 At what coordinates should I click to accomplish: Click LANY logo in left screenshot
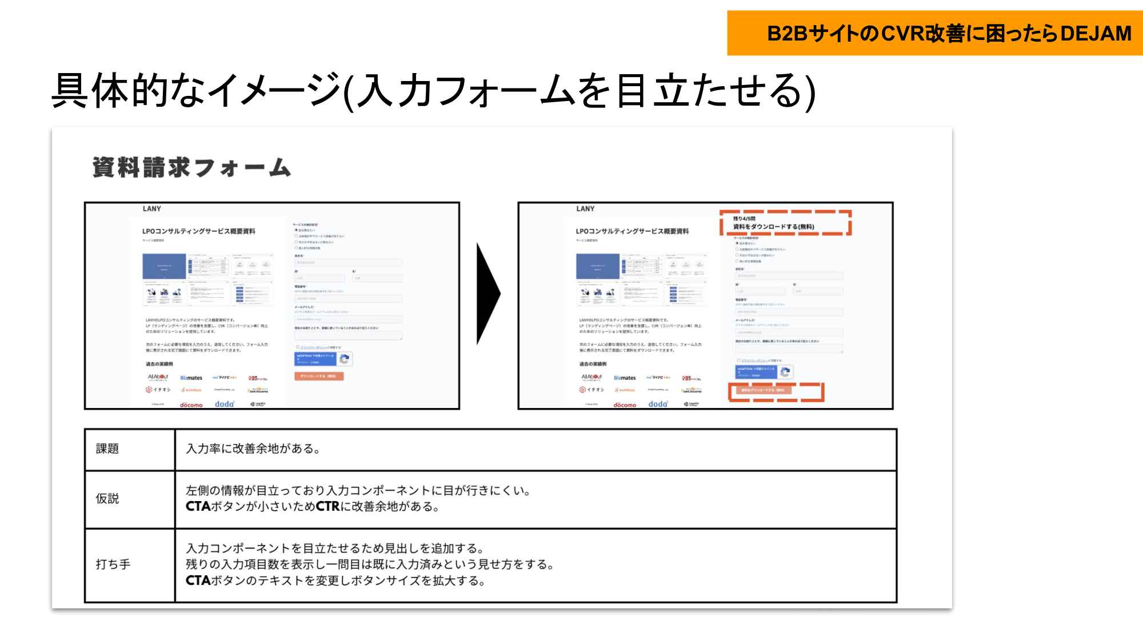[152, 209]
